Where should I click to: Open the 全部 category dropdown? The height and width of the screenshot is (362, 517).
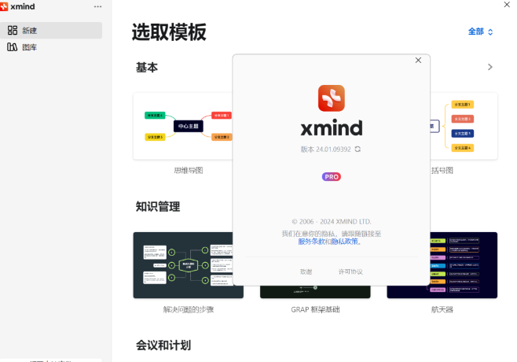(480, 31)
